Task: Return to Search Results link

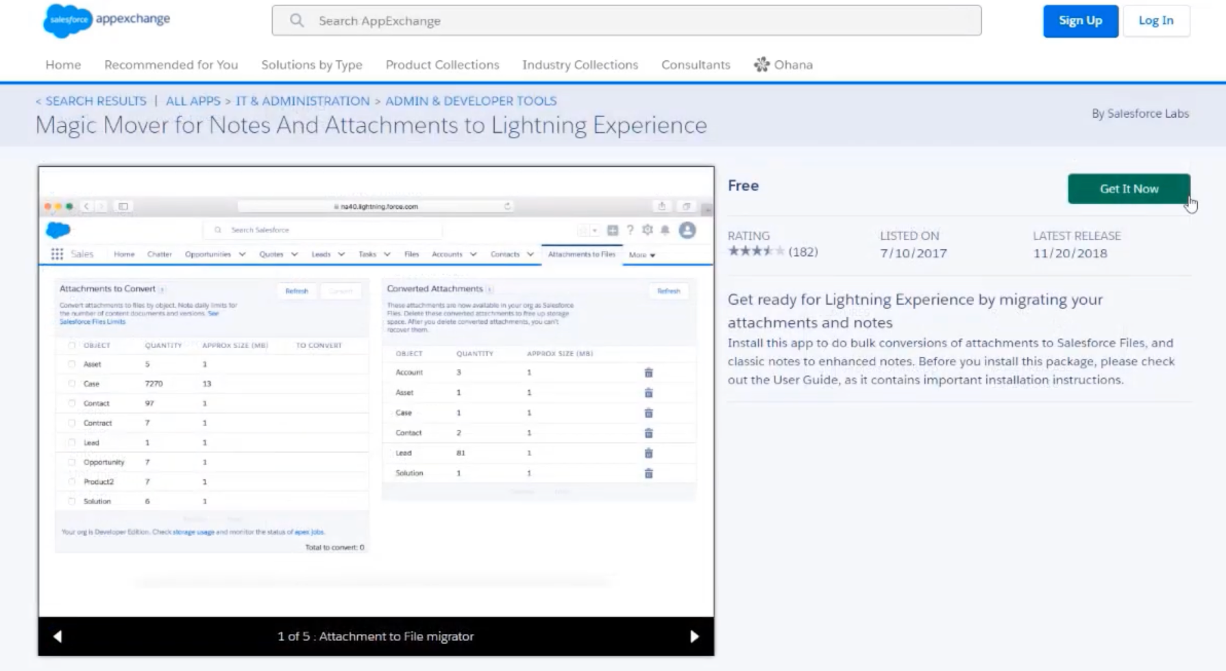Action: [91, 101]
